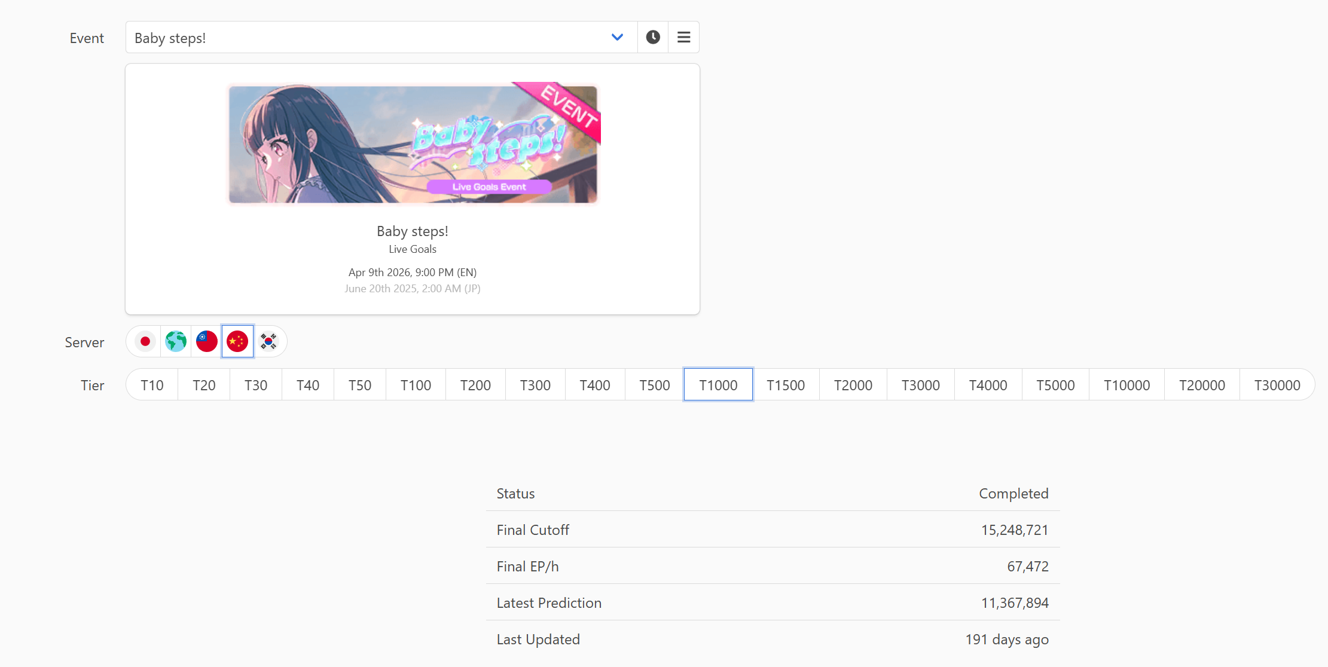Screen dimensions: 1328x667
Task: Switch to the T300 tier
Action: (535, 385)
